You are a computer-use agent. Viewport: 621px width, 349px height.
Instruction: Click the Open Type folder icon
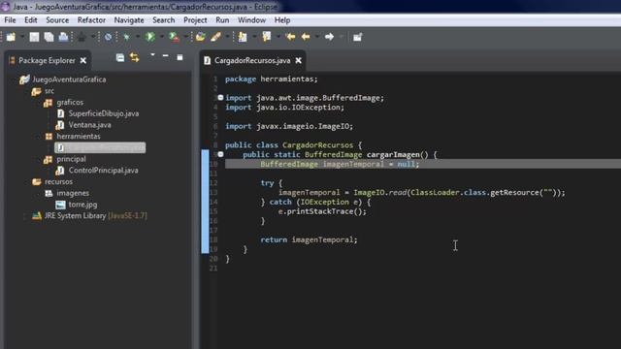201,37
